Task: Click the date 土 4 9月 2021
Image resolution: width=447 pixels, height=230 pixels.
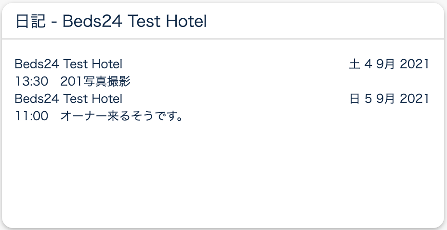Action: [389, 64]
